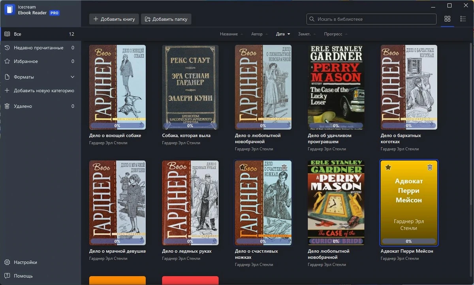Switch to list view layout icon
The height and width of the screenshot is (285, 474).
463,19
